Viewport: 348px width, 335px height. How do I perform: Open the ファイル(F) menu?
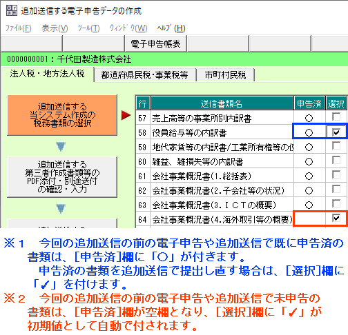click(18, 28)
